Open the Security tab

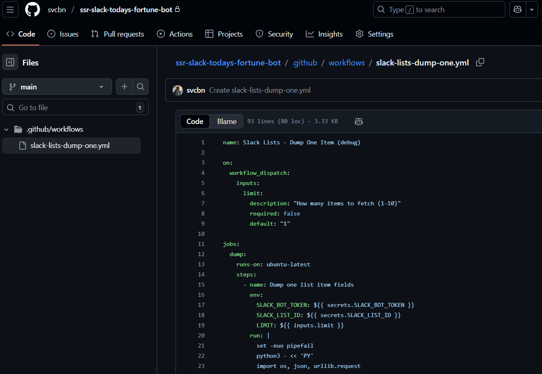(274, 34)
